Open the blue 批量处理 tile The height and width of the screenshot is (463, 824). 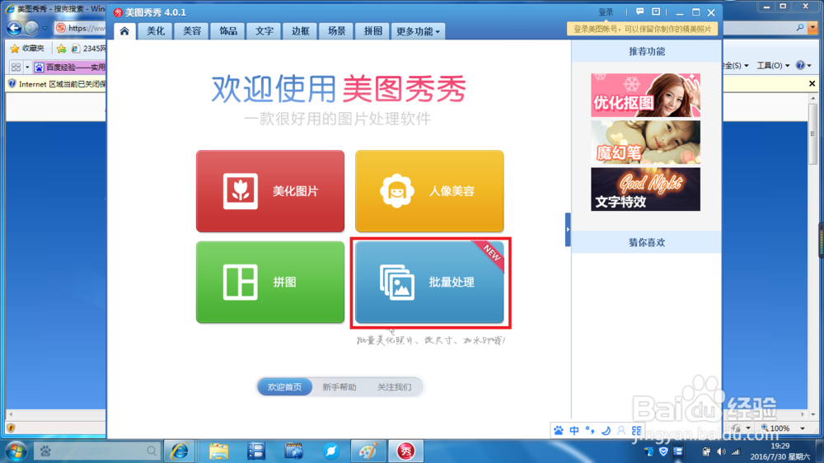[x=429, y=283]
